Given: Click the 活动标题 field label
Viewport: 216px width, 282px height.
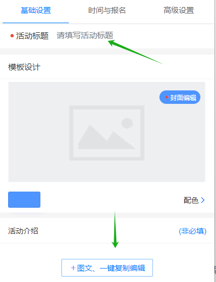Looking at the screenshot, I should 32,36.
